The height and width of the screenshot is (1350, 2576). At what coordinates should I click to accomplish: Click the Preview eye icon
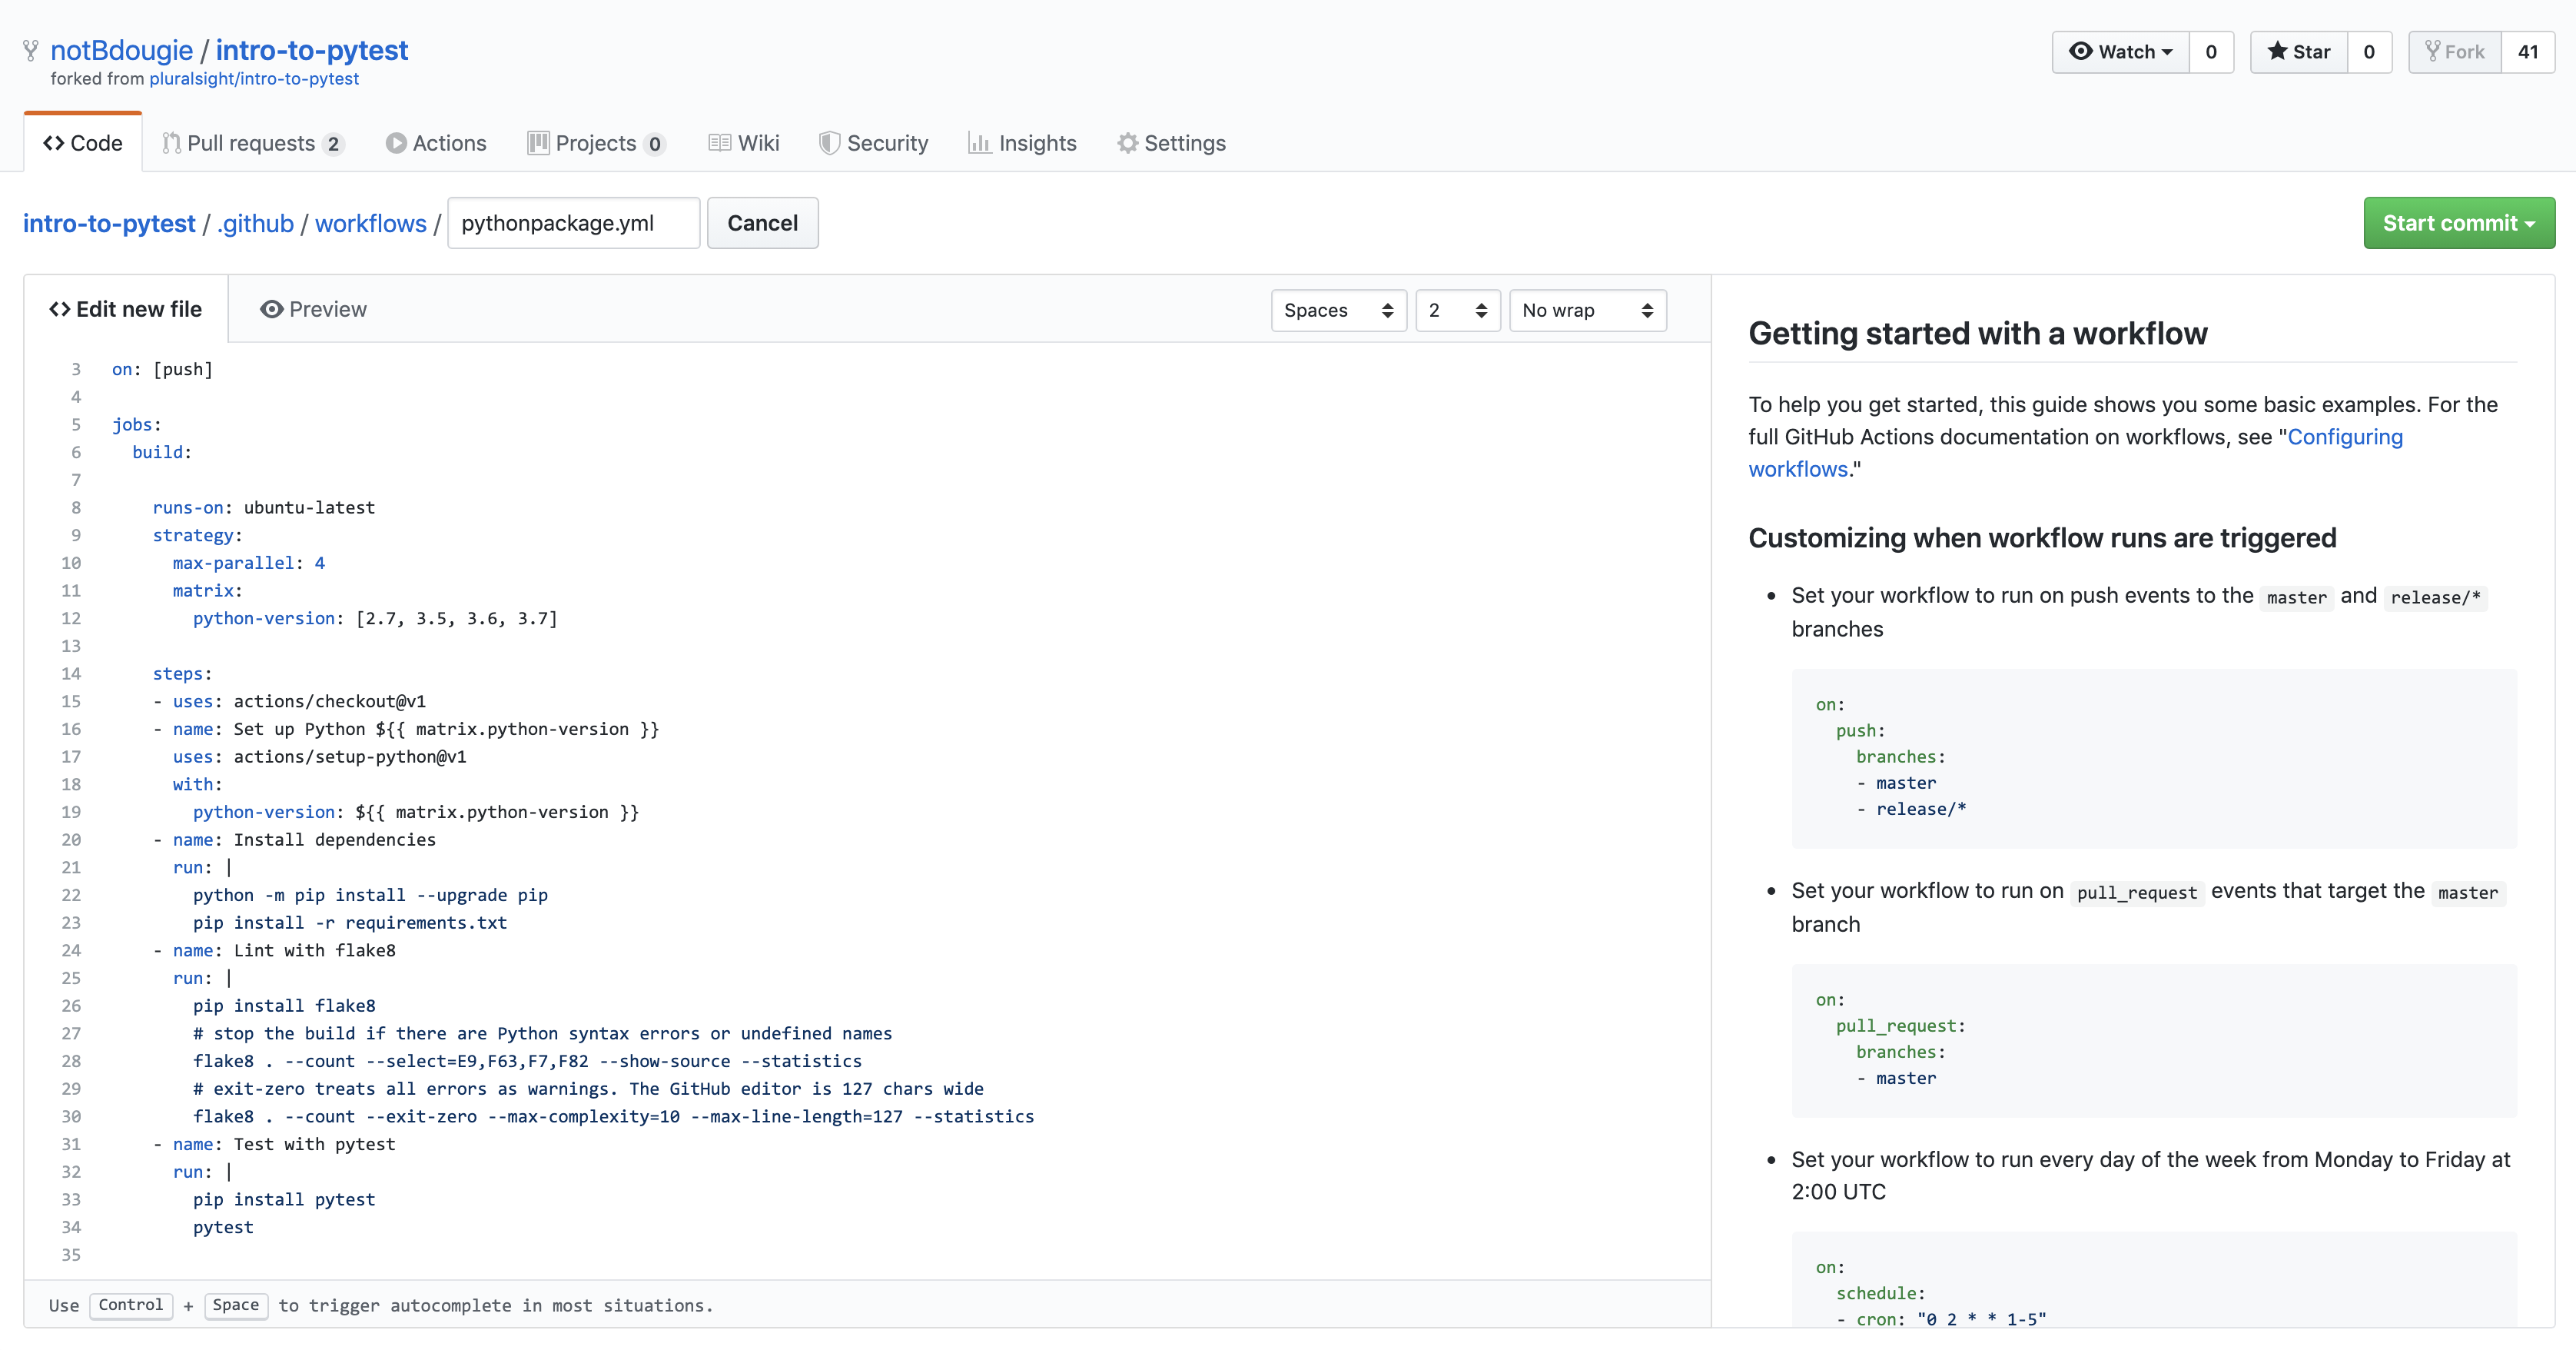pos(271,309)
